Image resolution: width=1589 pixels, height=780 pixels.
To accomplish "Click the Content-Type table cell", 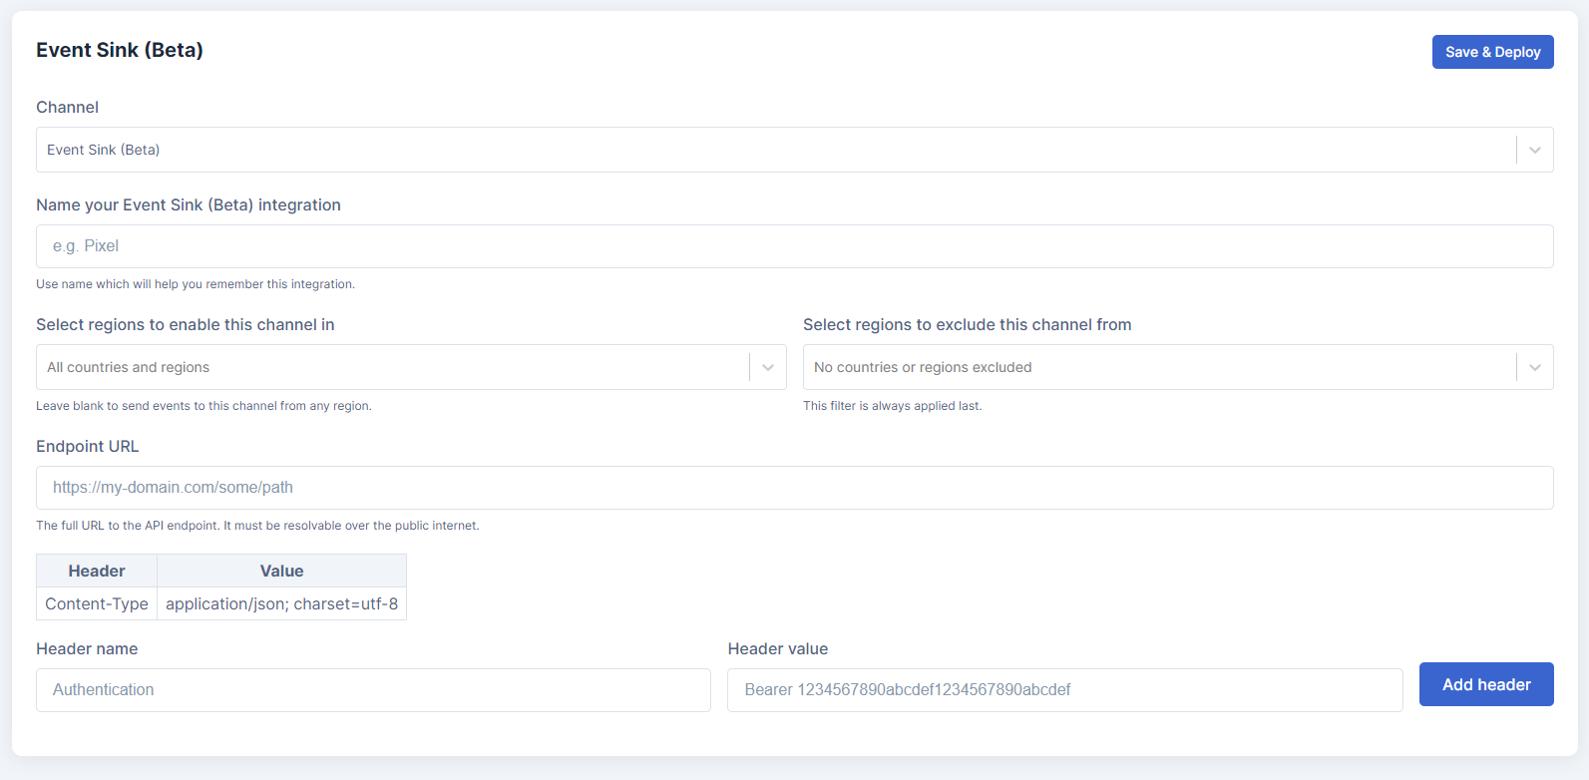I will (x=97, y=603).
